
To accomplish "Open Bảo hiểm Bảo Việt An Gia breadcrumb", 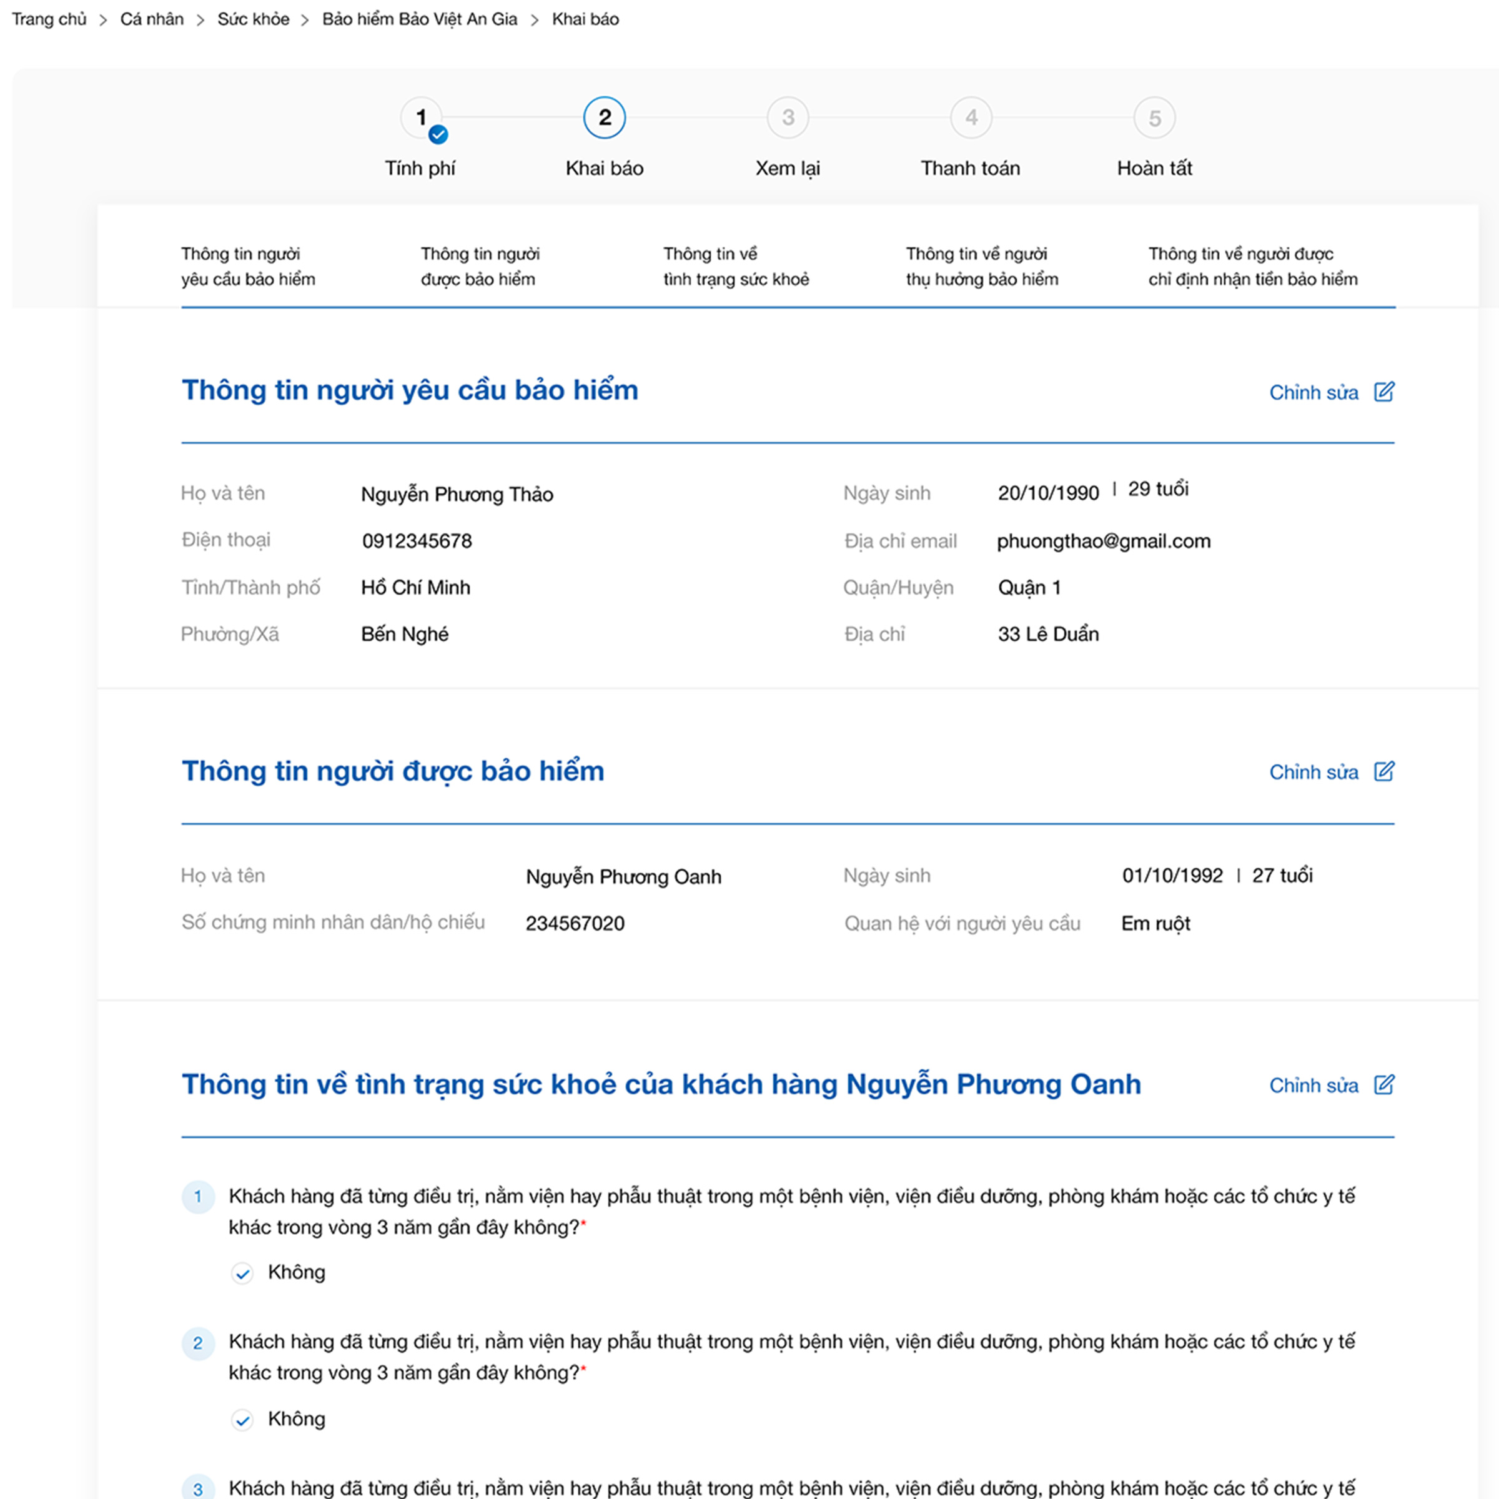I will (420, 19).
